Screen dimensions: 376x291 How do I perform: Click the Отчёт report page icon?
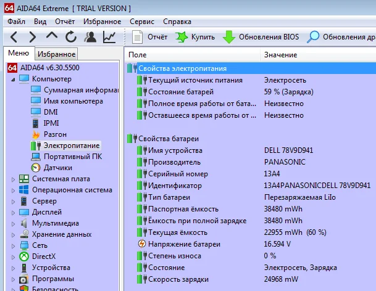[x=137, y=37]
